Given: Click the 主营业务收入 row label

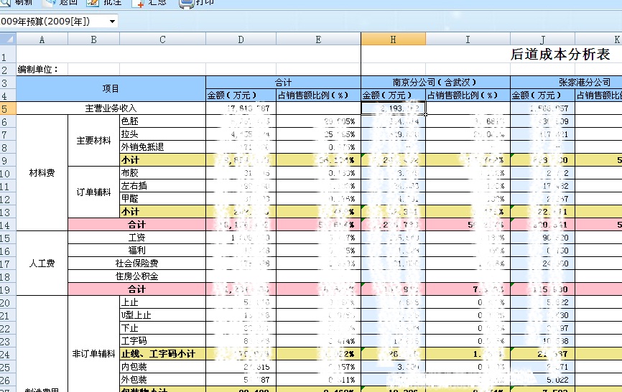Looking at the screenshot, I should click(x=111, y=108).
